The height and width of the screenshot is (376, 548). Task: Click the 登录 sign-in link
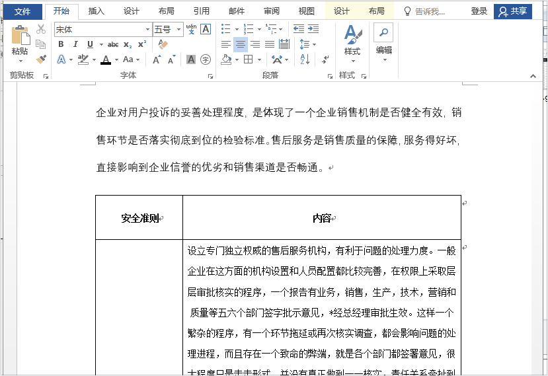[479, 11]
